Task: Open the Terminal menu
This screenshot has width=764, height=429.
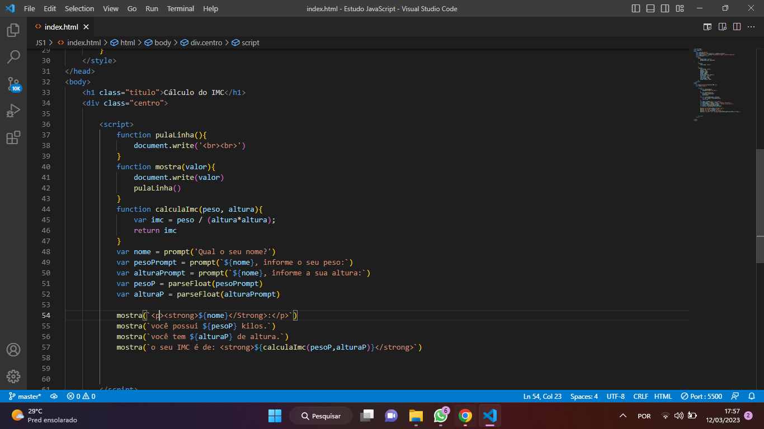Action: coord(181,8)
